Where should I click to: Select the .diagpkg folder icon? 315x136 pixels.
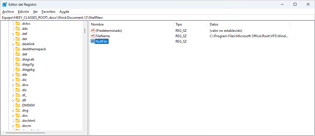click(18, 70)
